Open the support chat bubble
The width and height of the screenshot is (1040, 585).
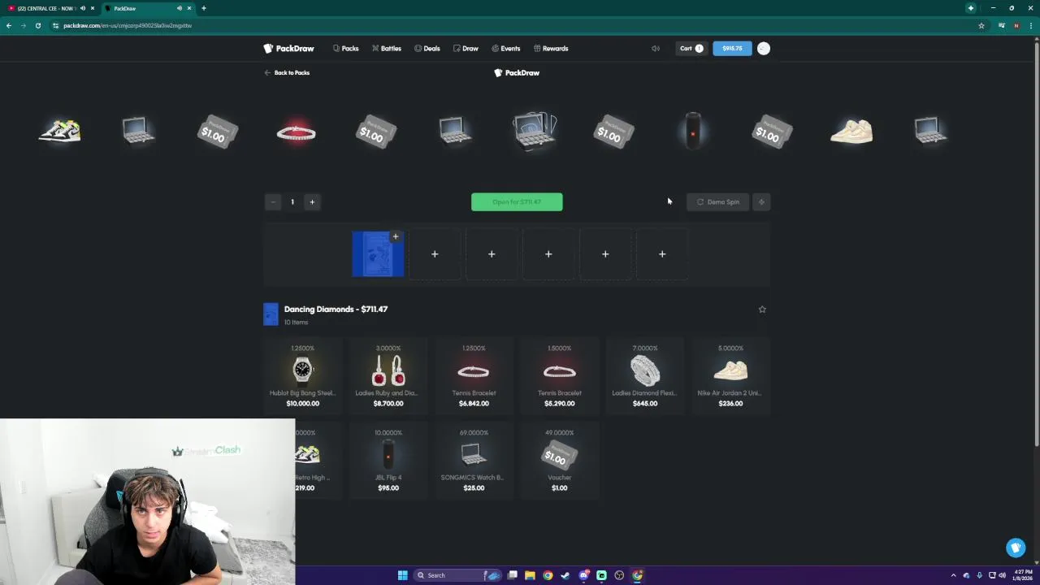1016,548
